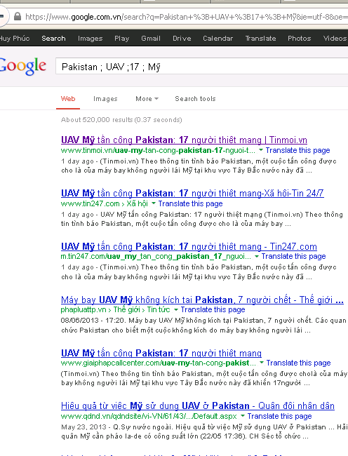The height and width of the screenshot is (456, 348).
Task: Translate the phapluattp.vn result page
Action: coord(213,309)
